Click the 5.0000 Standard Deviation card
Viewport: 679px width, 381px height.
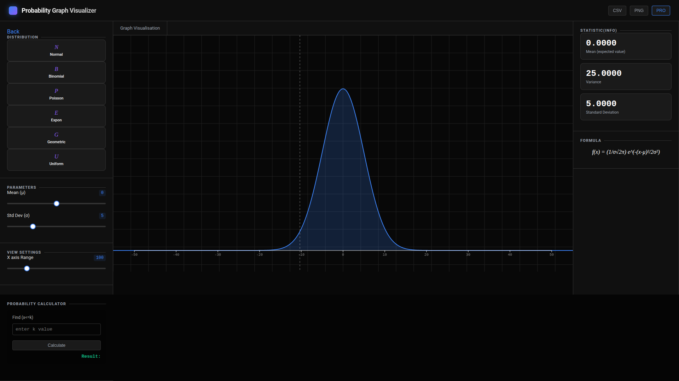626,107
